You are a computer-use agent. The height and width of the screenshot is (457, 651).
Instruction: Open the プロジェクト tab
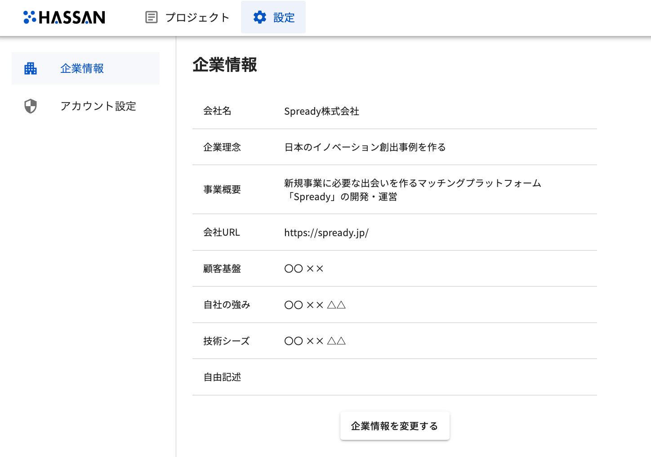pyautogui.click(x=197, y=18)
